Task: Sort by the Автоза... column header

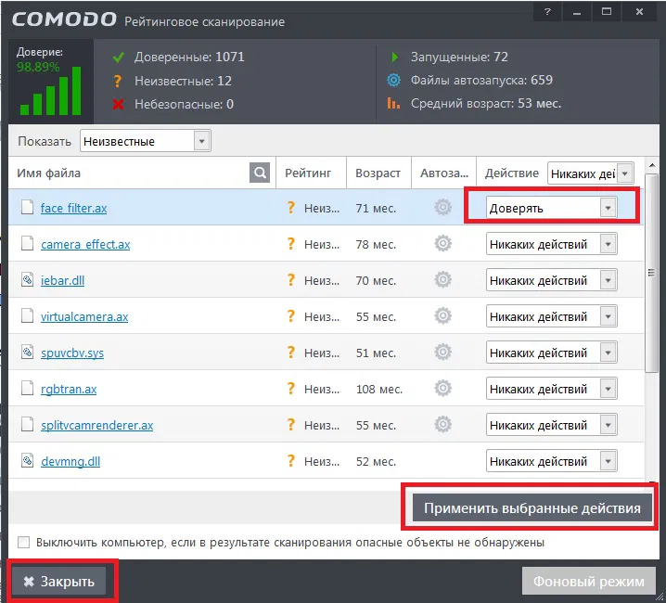Action: pyautogui.click(x=444, y=173)
